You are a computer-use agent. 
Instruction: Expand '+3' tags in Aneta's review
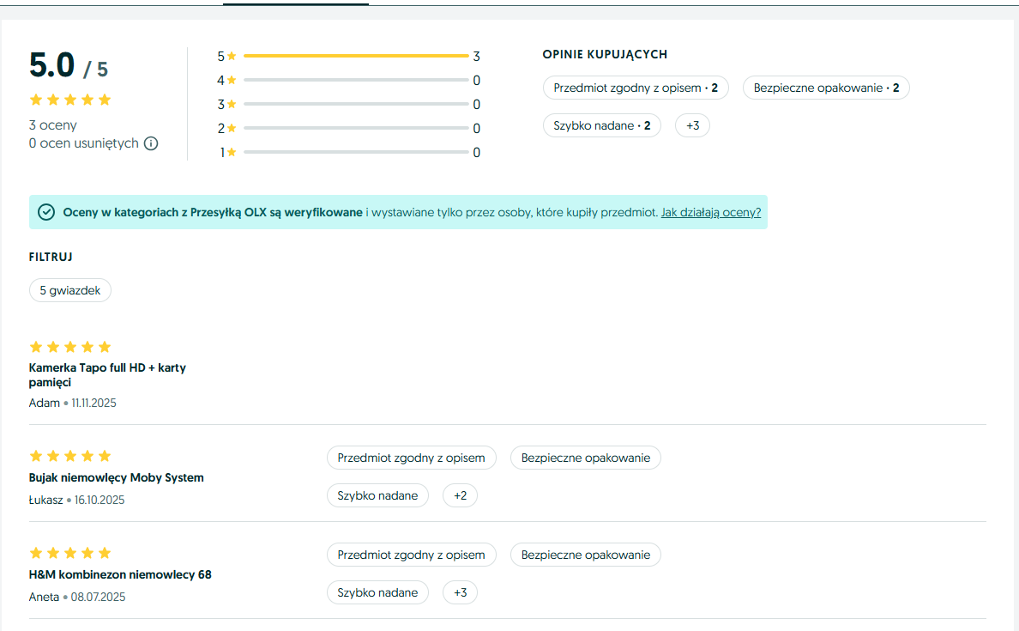[x=460, y=592]
